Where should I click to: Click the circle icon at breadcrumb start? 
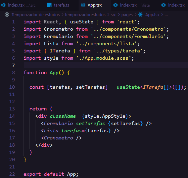[x=7, y=15]
